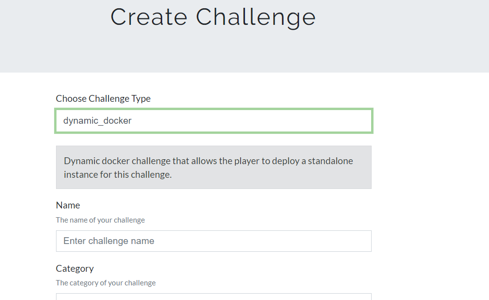Click the Name field label
The image size is (489, 300).
(x=68, y=205)
